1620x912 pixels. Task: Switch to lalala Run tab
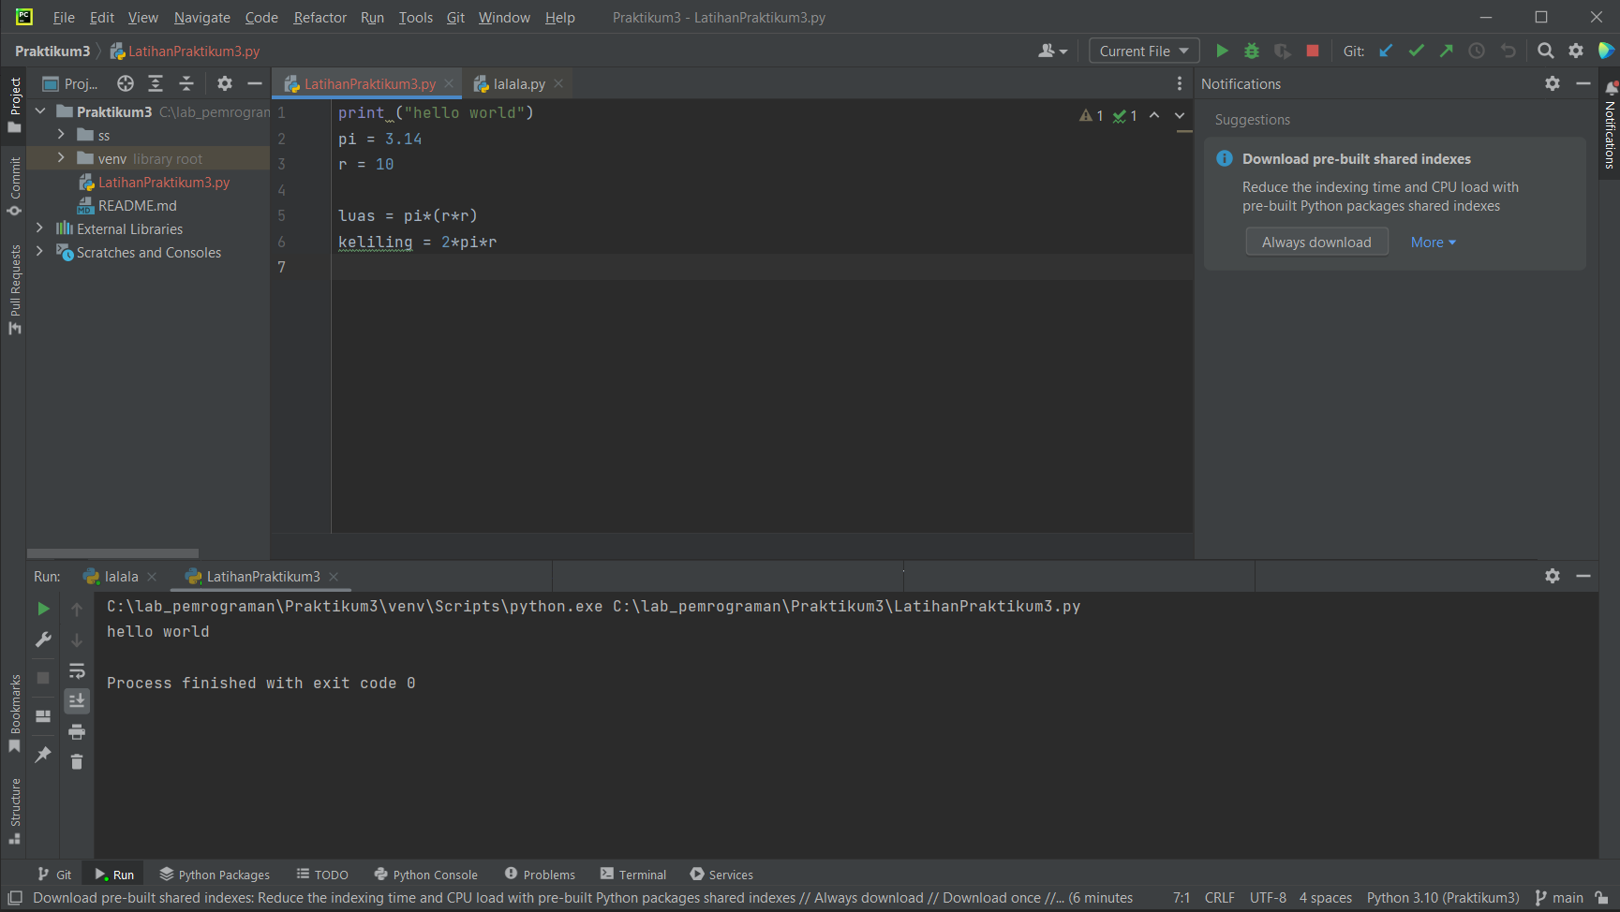click(x=120, y=576)
